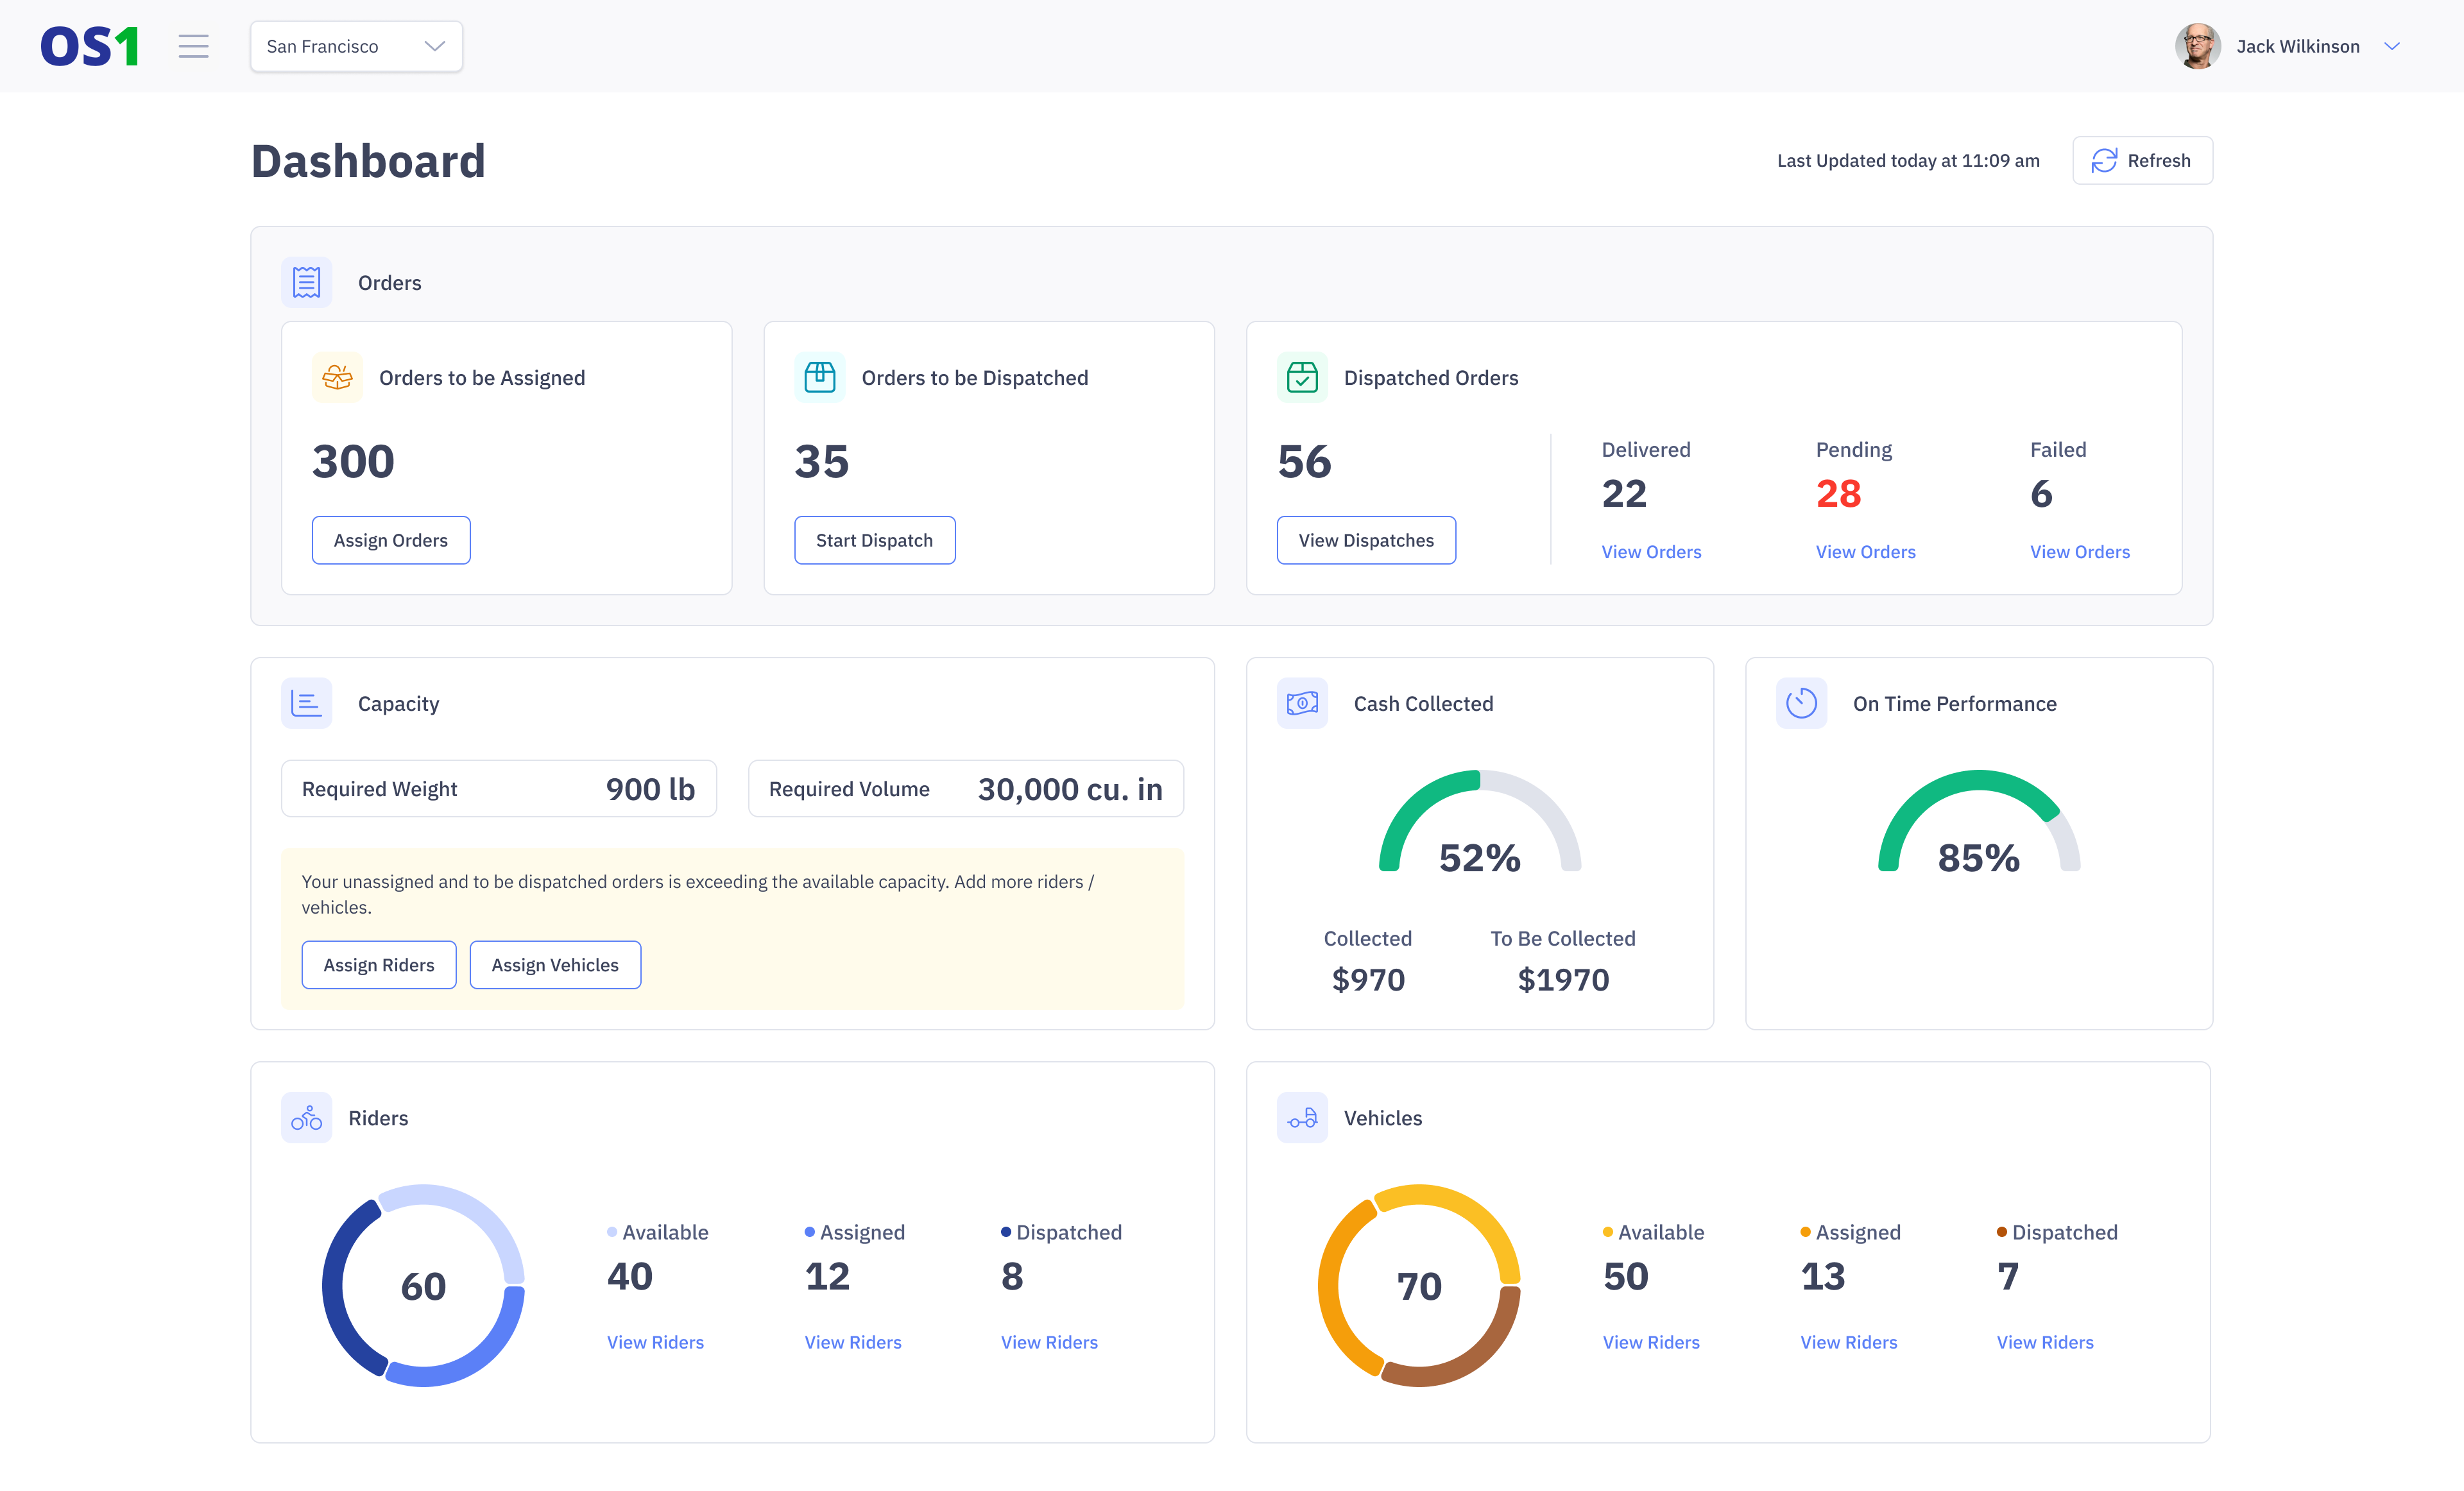
Task: Click the Orders to be Dispatched box icon
Action: tap(820, 377)
